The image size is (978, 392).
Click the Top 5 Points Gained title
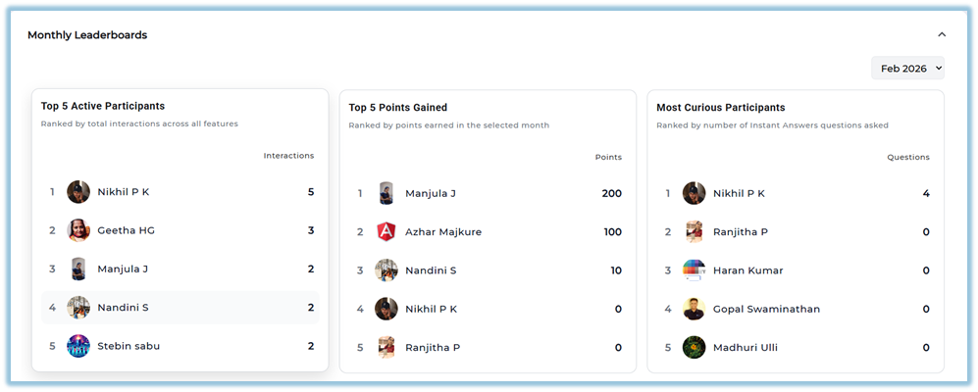[397, 108]
